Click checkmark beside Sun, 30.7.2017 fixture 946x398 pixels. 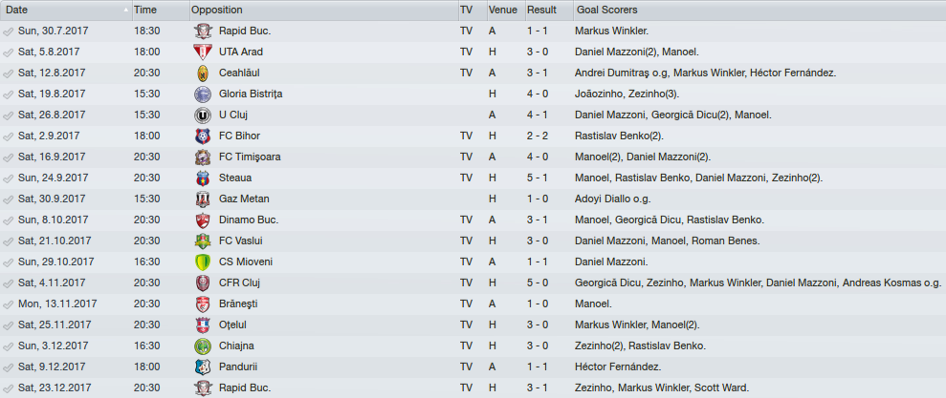(x=8, y=31)
